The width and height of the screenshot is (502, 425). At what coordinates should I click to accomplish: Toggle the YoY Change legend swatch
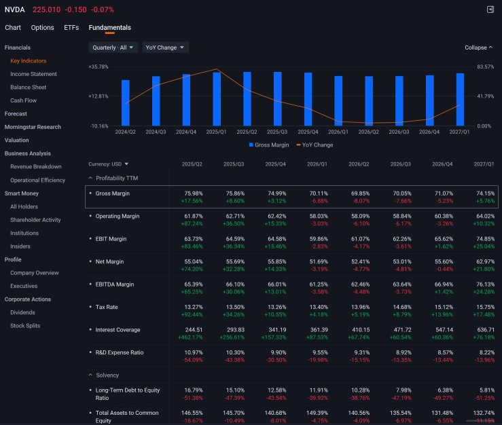[x=298, y=145]
